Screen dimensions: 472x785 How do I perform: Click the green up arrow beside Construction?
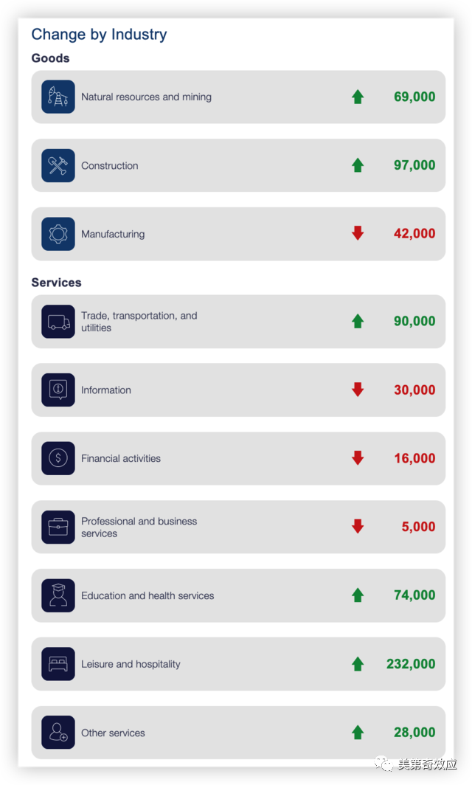coord(358,165)
